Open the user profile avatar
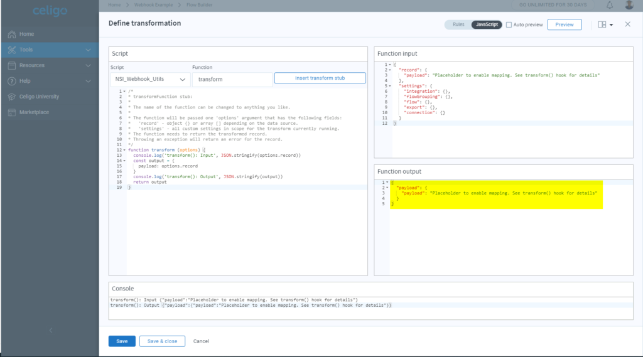Screen dimensions: 643x357 click(x=629, y=4)
